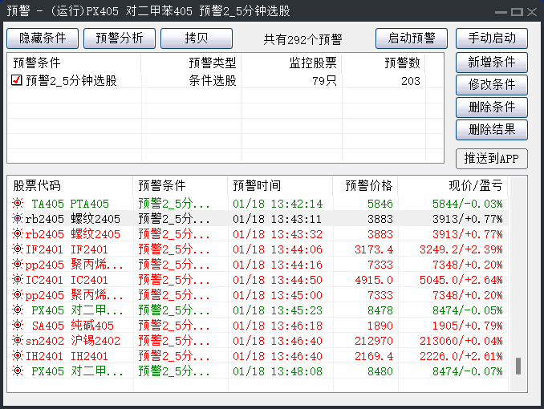Screen dimensions: 544x409
Task: Click the alert icon beside SA405 纯碱405
Action: click(x=18, y=326)
